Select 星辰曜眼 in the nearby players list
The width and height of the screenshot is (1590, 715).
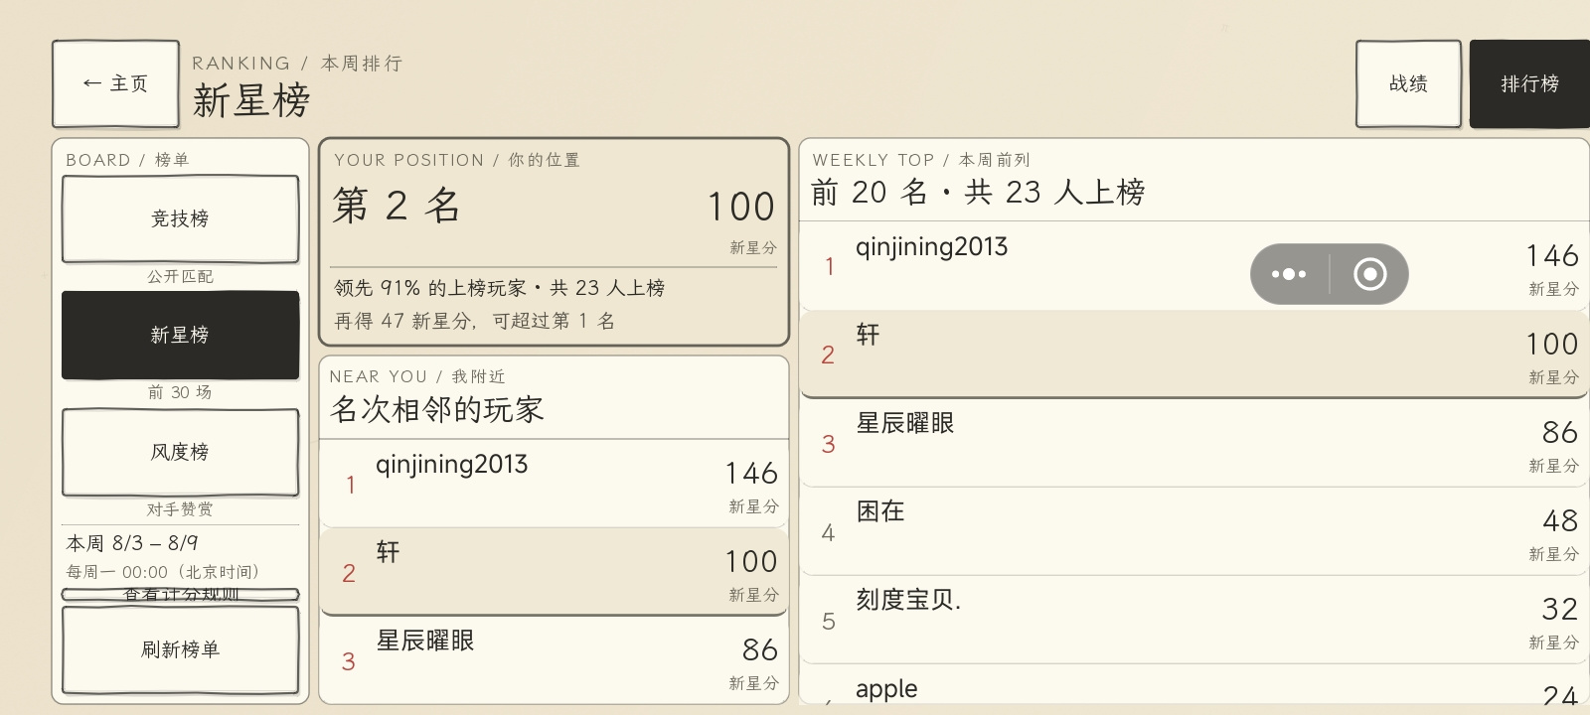[554, 660]
